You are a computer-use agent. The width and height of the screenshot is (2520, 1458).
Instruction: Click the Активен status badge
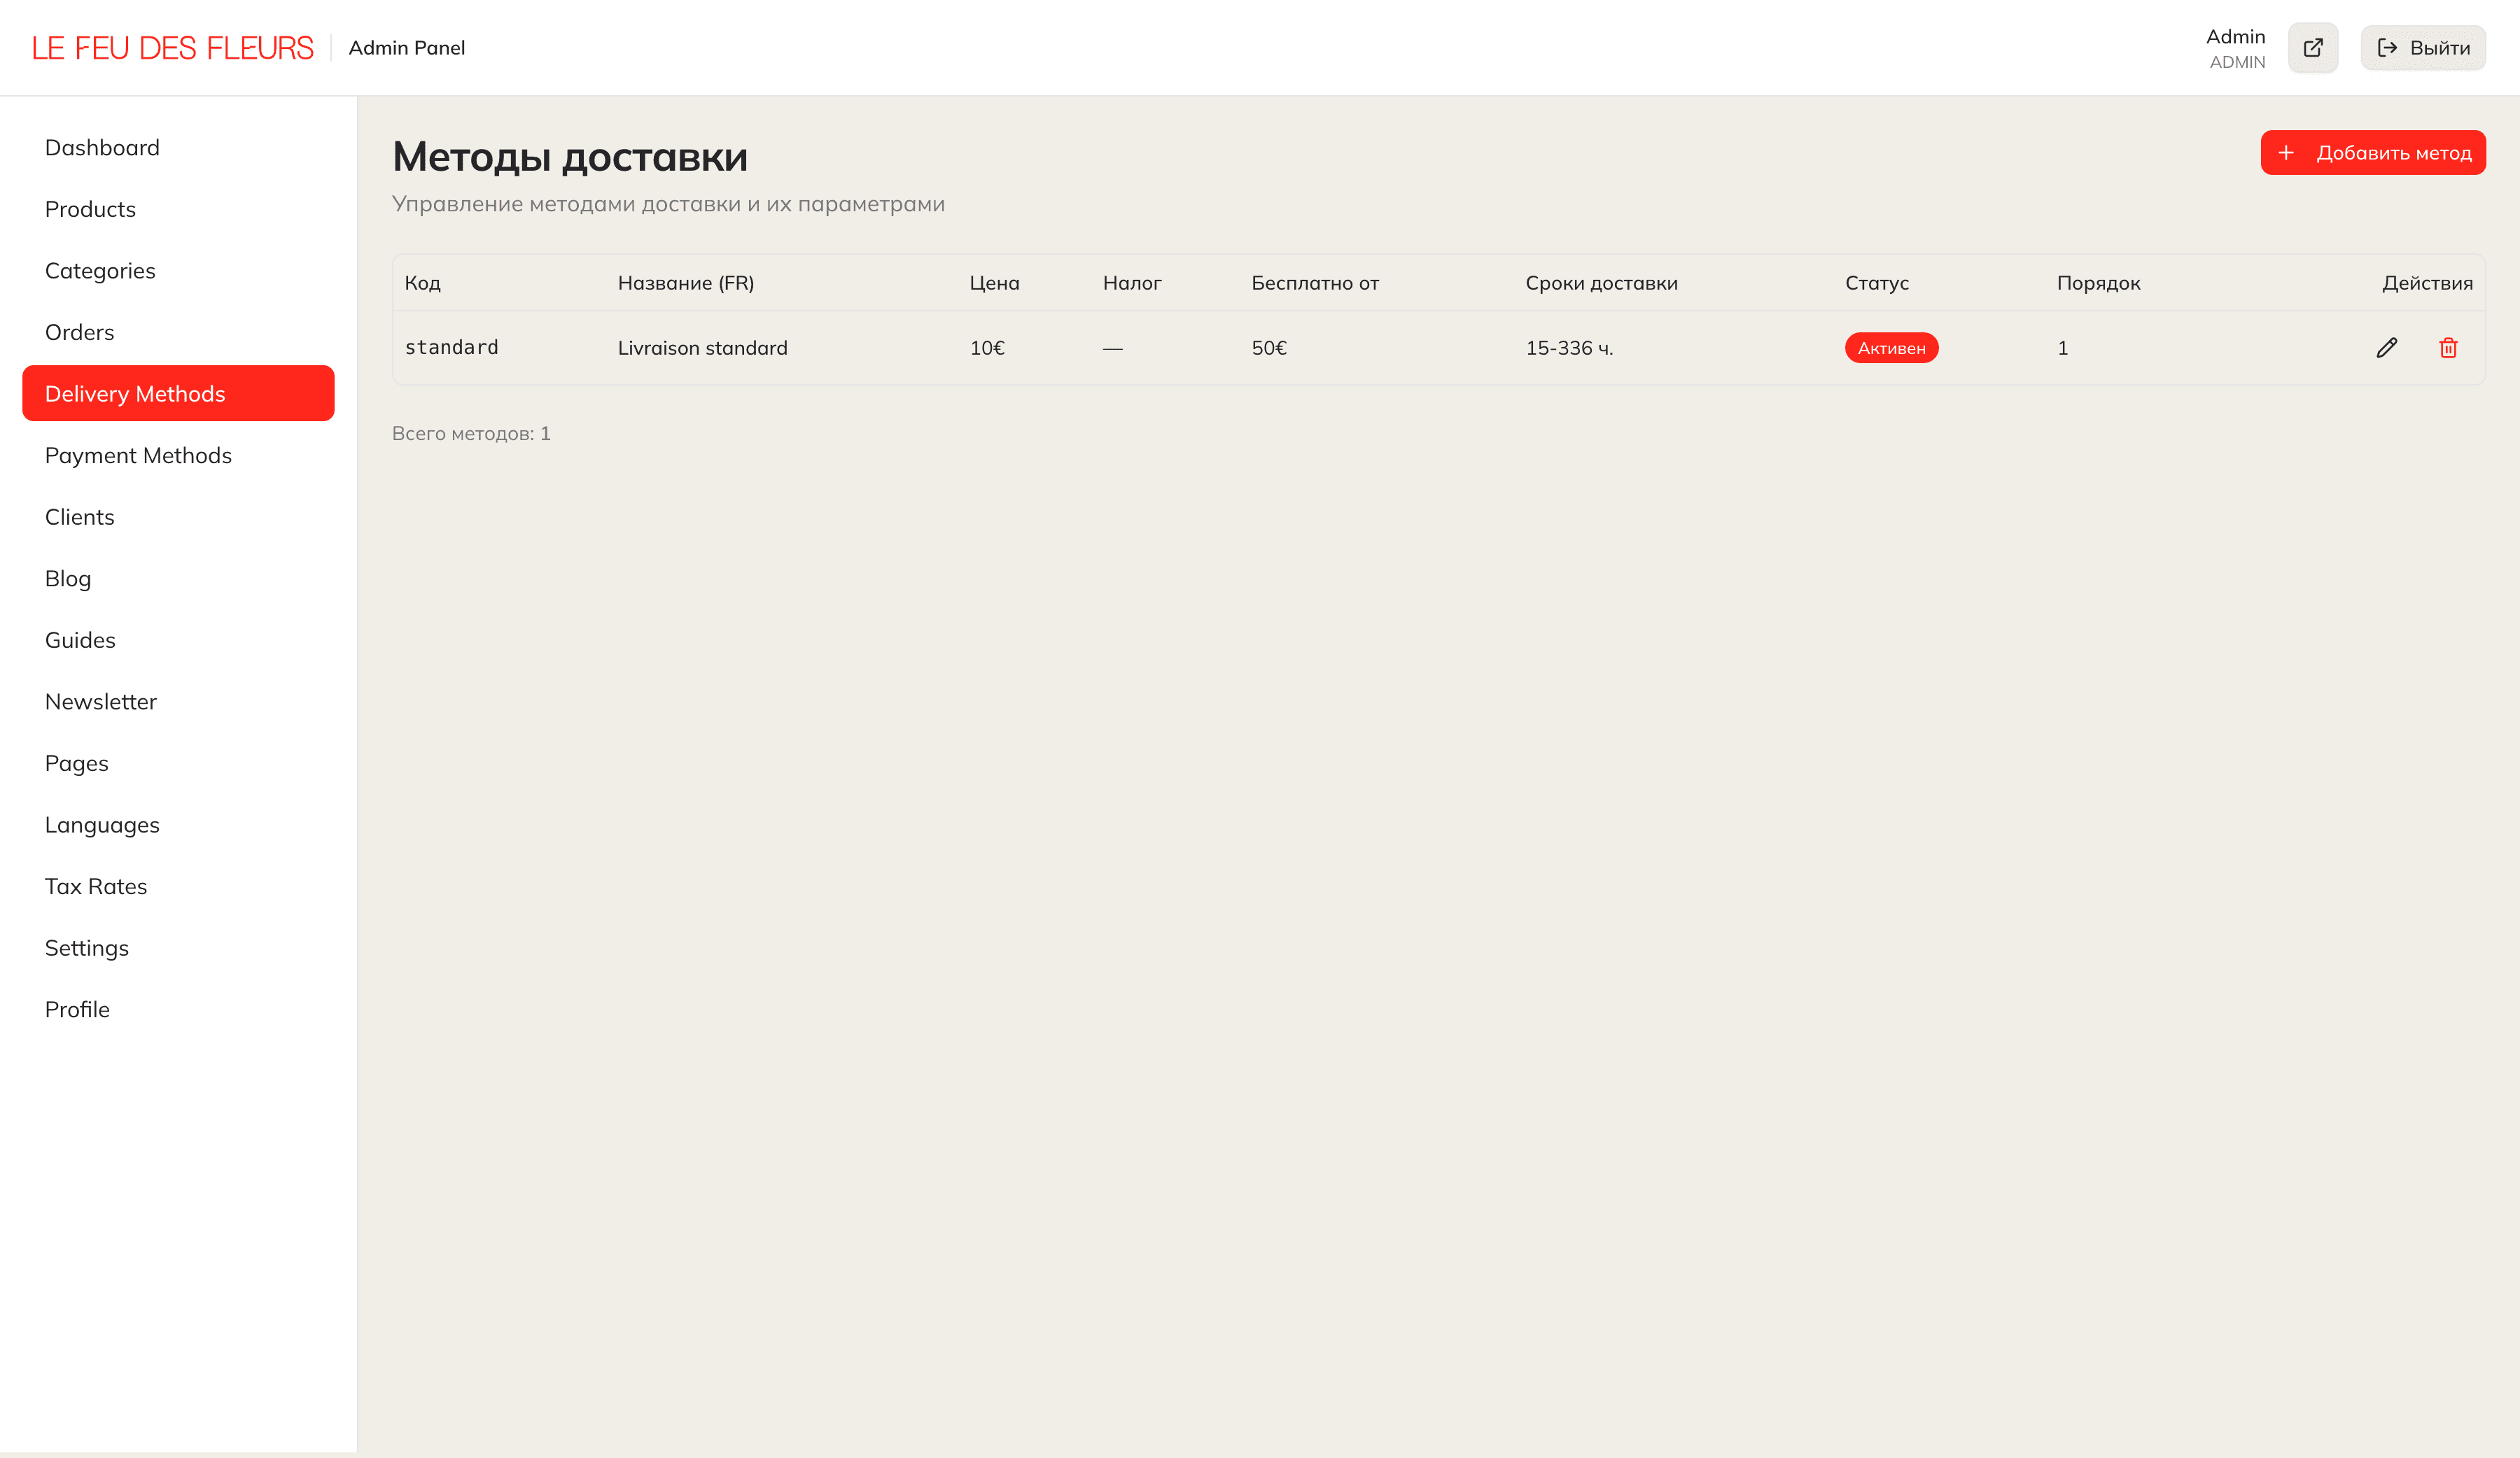[1890, 348]
